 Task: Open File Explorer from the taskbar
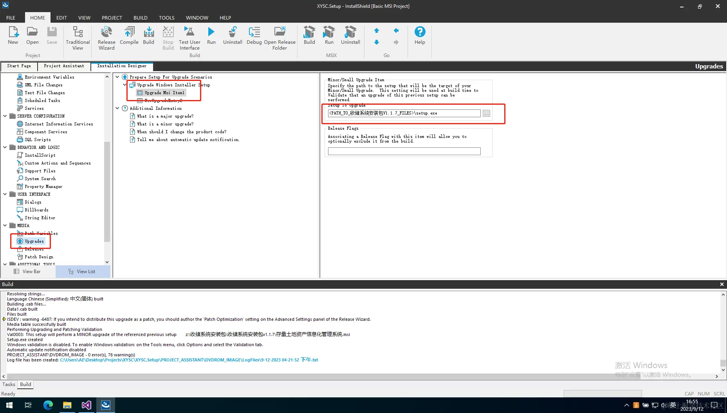[67, 405]
